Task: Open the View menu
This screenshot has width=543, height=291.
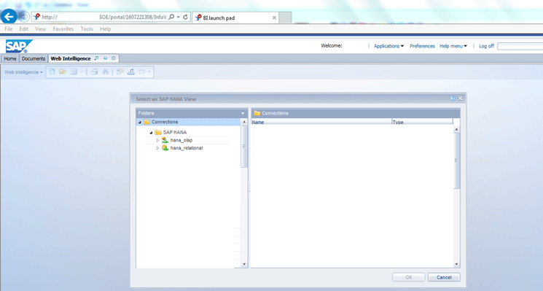Action: click(x=40, y=28)
